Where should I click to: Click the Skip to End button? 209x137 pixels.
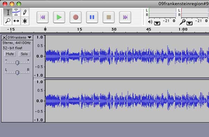click(x=125, y=17)
